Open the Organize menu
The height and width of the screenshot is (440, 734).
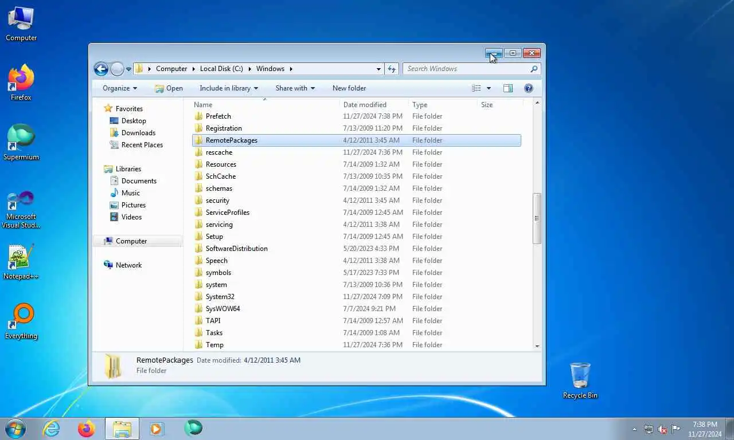click(120, 88)
